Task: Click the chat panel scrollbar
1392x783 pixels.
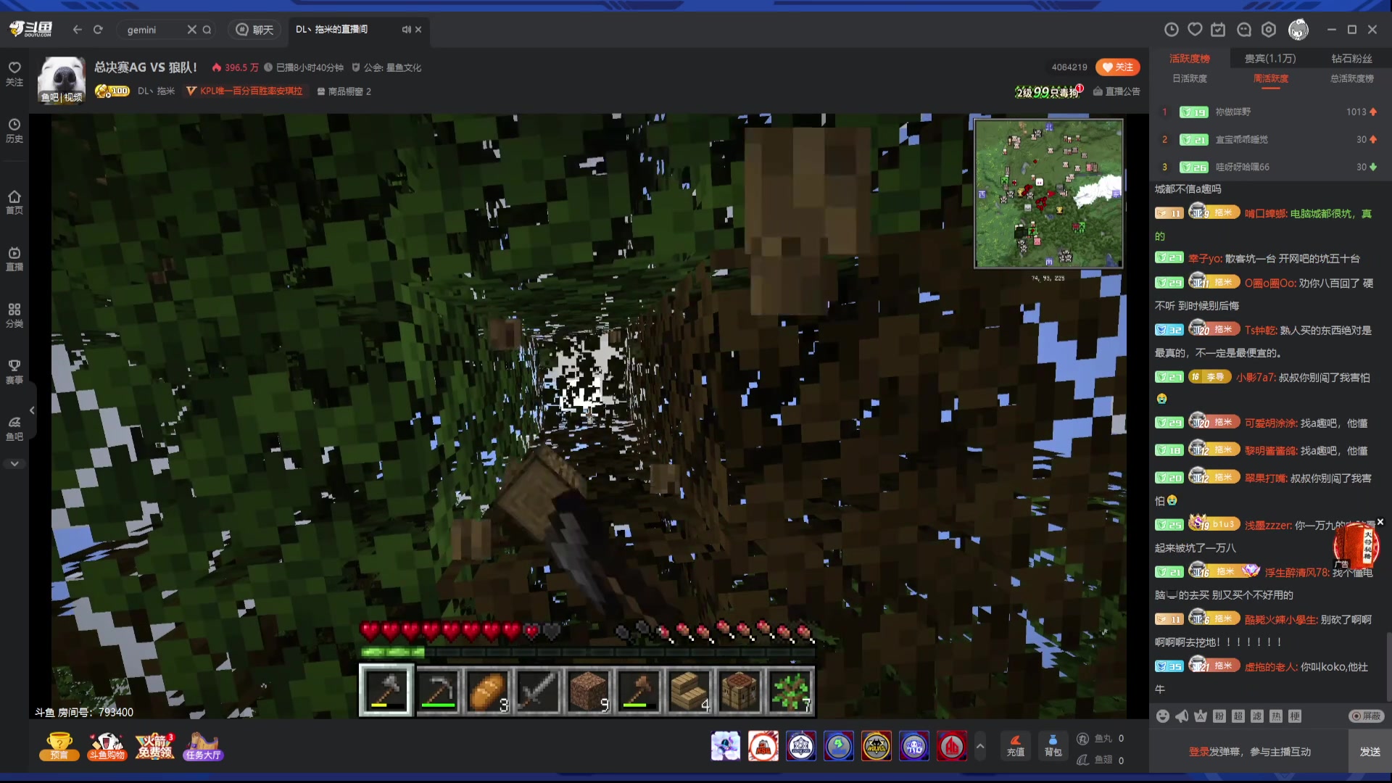Action: pos(1388,667)
